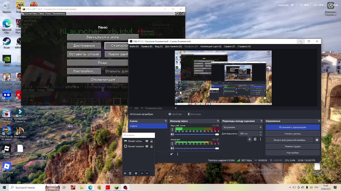This screenshot has height=191, width=341.
Task: Move the source down with the arrow
Action: coord(147,173)
